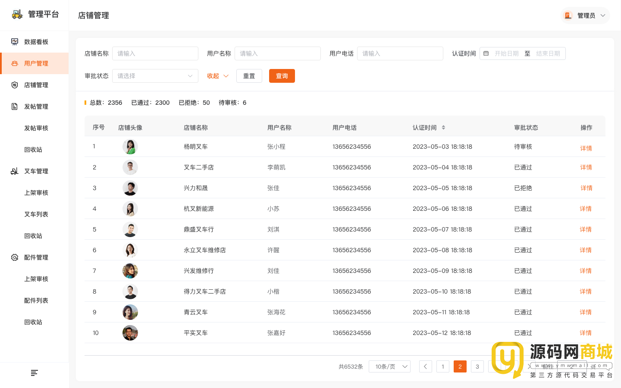
Task: Click the 配件管理 gear icon in sidebar
Action: point(15,257)
